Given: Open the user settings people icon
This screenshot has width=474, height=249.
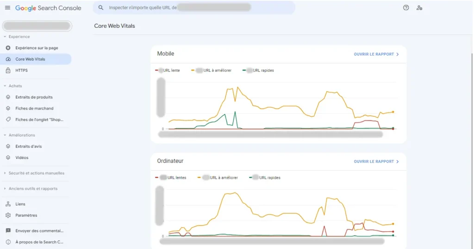Looking at the screenshot, I should tap(419, 8).
